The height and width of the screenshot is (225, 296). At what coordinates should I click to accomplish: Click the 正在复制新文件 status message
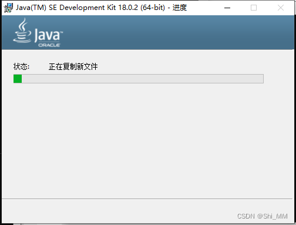click(x=73, y=66)
